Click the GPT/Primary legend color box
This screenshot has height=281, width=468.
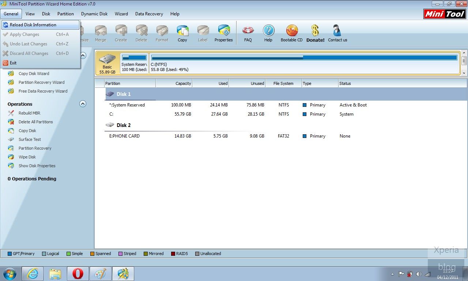(x=10, y=254)
